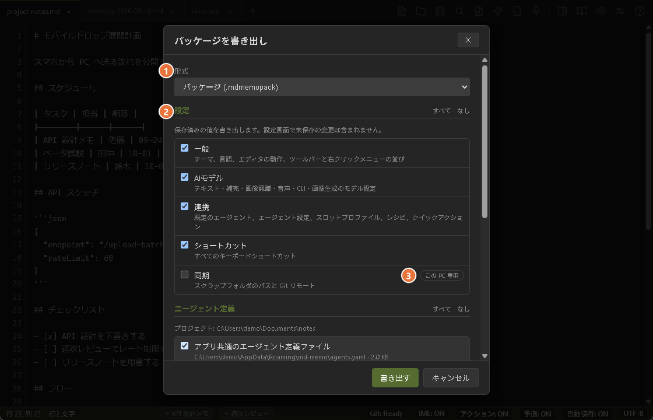Image resolution: width=653 pixels, height=420 pixels.
Task: Click the split view columns icon
Action: point(563,11)
